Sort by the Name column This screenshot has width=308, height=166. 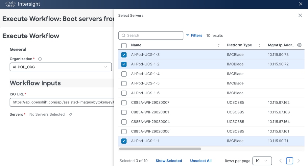coord(219,45)
